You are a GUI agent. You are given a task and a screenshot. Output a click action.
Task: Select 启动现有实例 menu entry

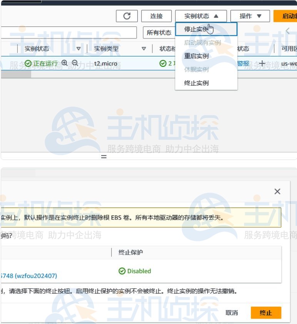(206, 43)
